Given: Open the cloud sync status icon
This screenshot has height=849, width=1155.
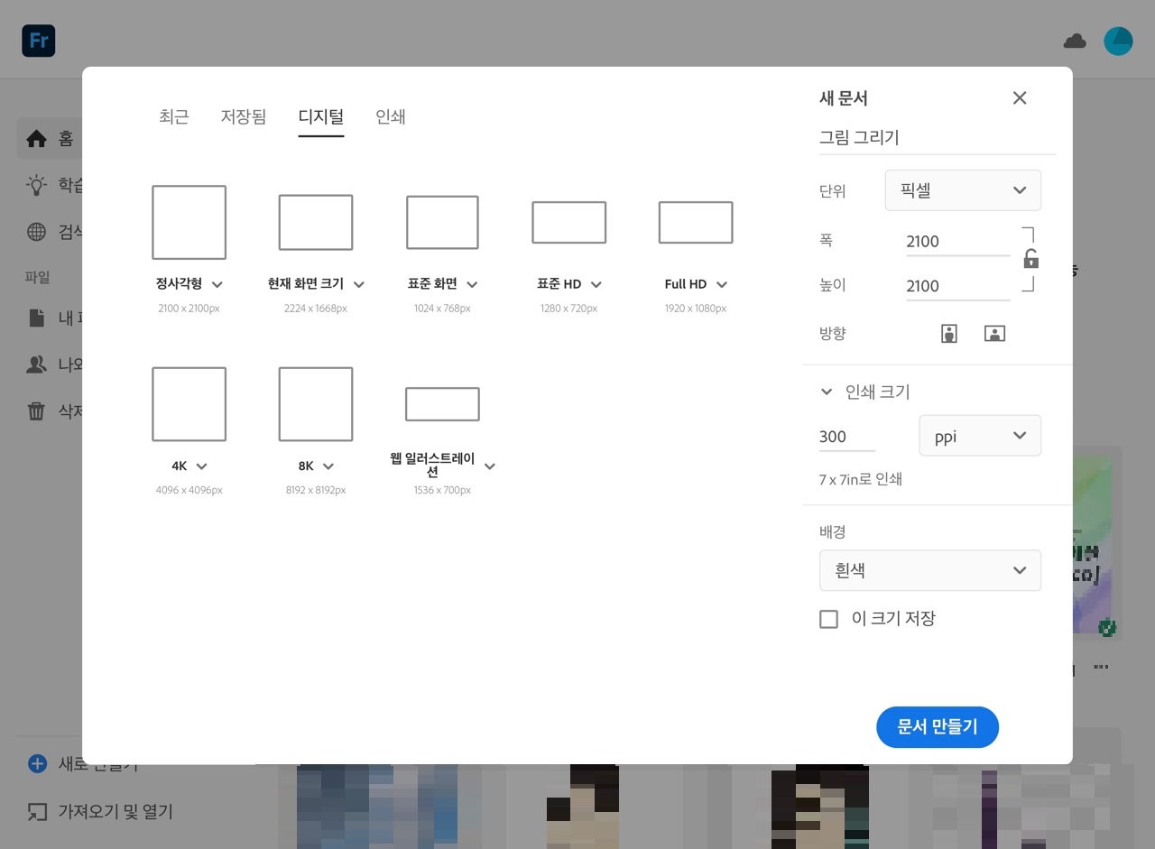Looking at the screenshot, I should pyautogui.click(x=1075, y=41).
